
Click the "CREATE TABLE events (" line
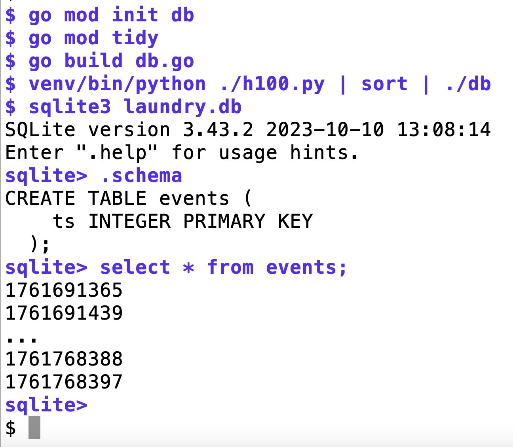coord(129,199)
